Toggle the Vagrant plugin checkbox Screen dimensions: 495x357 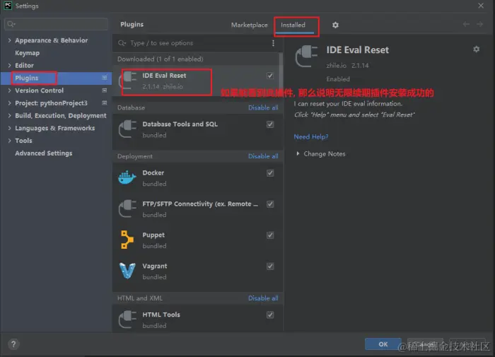tap(270, 266)
